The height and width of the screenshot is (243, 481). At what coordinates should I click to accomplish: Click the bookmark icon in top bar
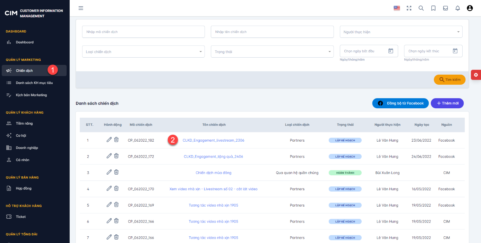433,8
